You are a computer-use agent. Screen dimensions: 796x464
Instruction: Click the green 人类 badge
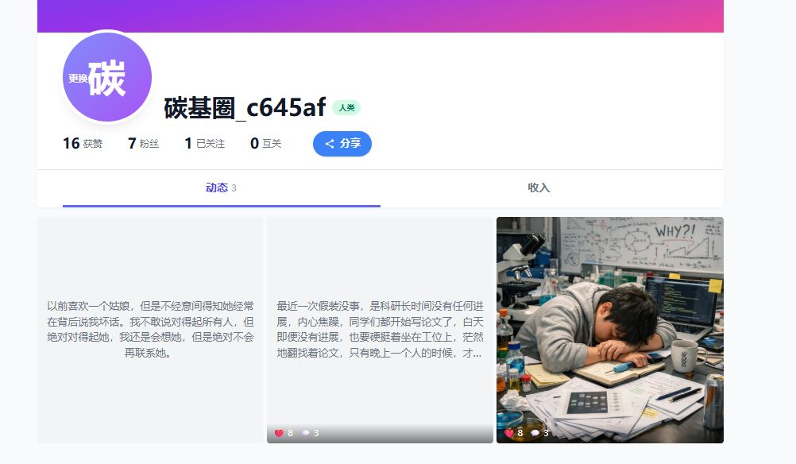[346, 107]
